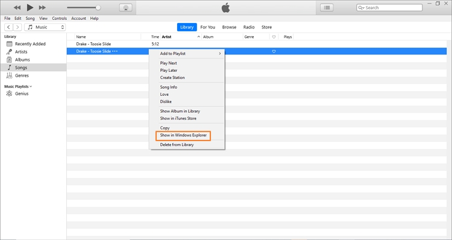This screenshot has width=452, height=240.
Task: Open the Music media picker dropdown
Action: coord(45,27)
